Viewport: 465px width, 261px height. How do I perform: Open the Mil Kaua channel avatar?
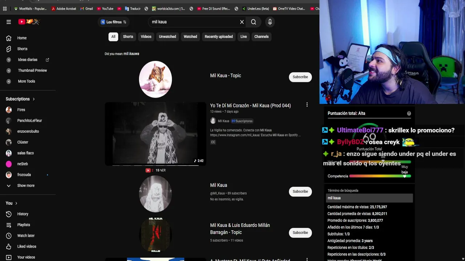[x=155, y=194]
